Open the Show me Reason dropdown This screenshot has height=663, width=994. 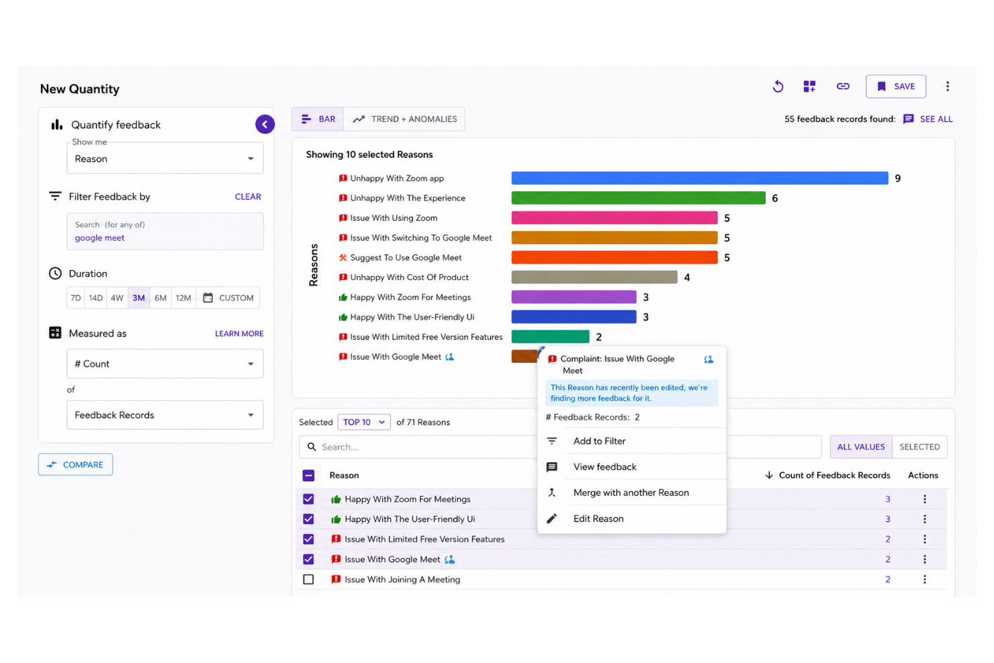[165, 159]
